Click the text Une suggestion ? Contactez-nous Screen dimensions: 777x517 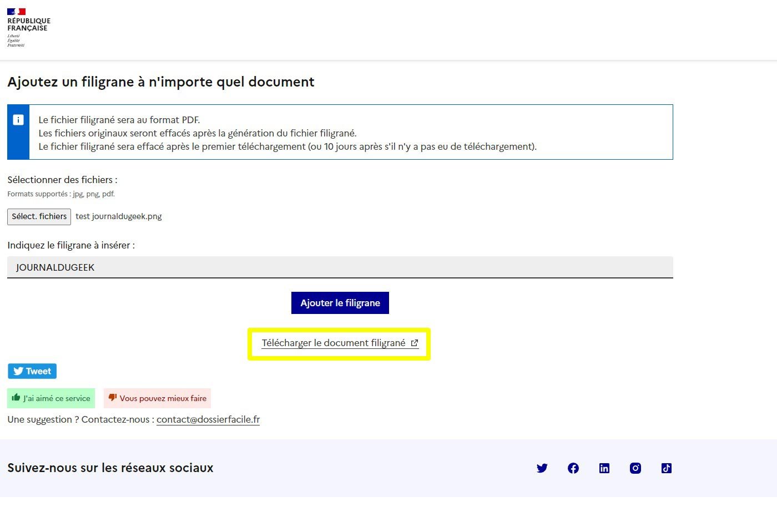80,419
